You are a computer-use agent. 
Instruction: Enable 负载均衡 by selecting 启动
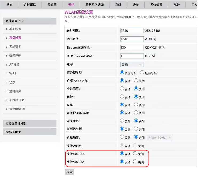(122, 137)
